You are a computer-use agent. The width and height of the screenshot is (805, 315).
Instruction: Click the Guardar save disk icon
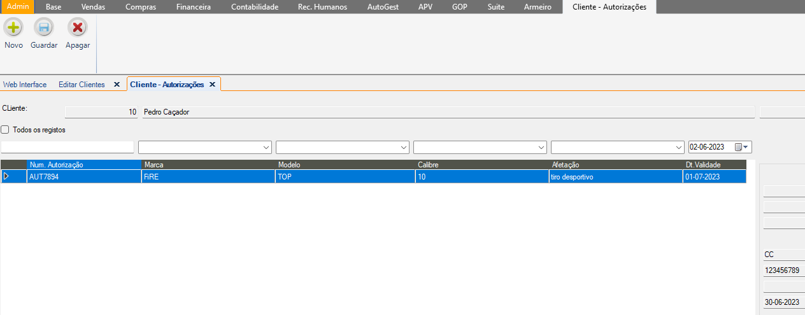pyautogui.click(x=44, y=28)
